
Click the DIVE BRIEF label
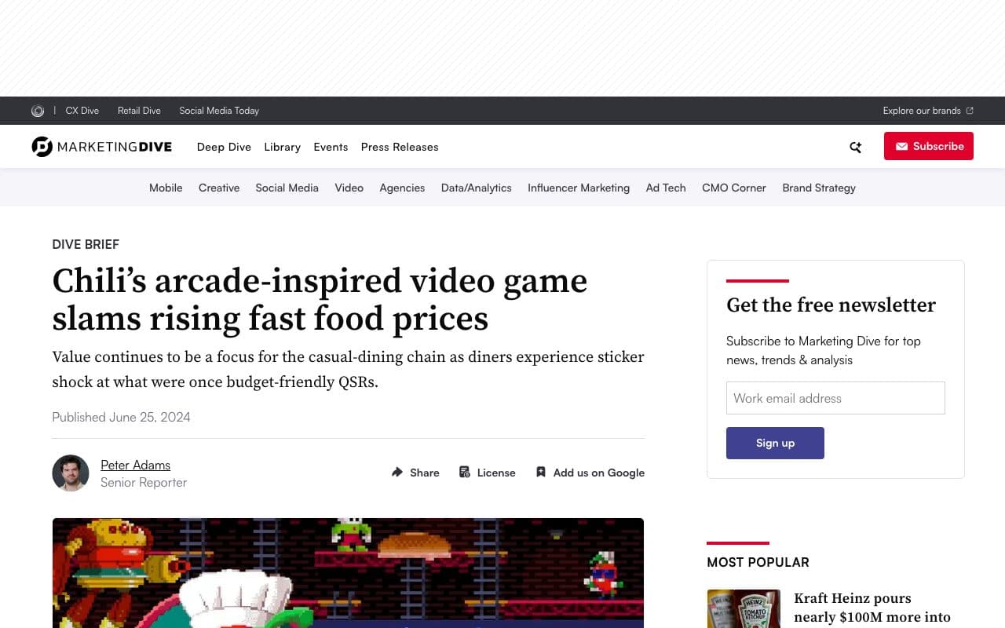point(86,244)
